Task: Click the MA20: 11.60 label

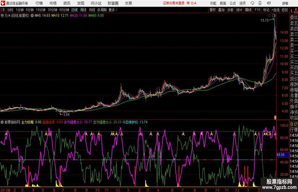Action: tap(78, 16)
